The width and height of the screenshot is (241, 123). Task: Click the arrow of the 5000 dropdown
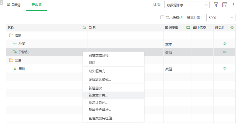[232, 17]
